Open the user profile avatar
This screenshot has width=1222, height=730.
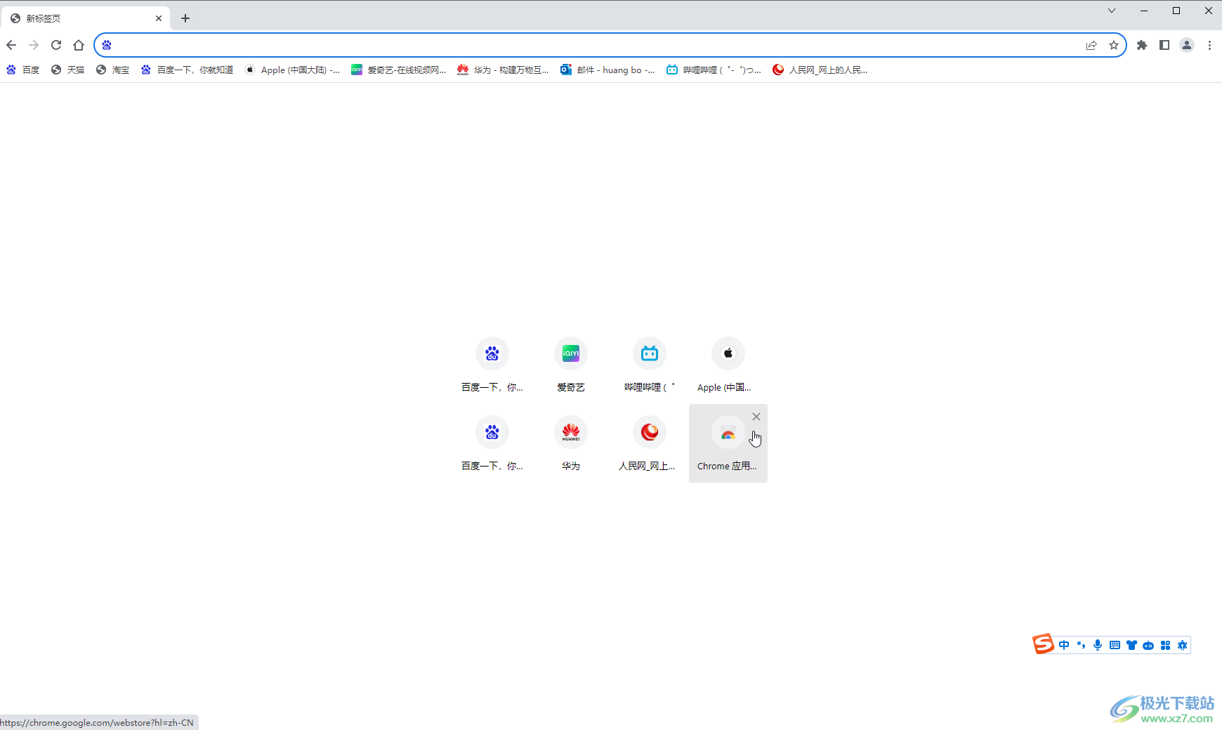1187,45
